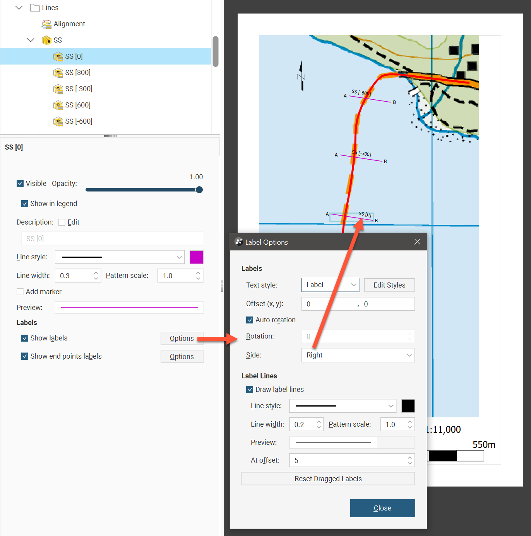Select the SS [600] section icon
Screen dimensions: 531x536
(x=58, y=105)
